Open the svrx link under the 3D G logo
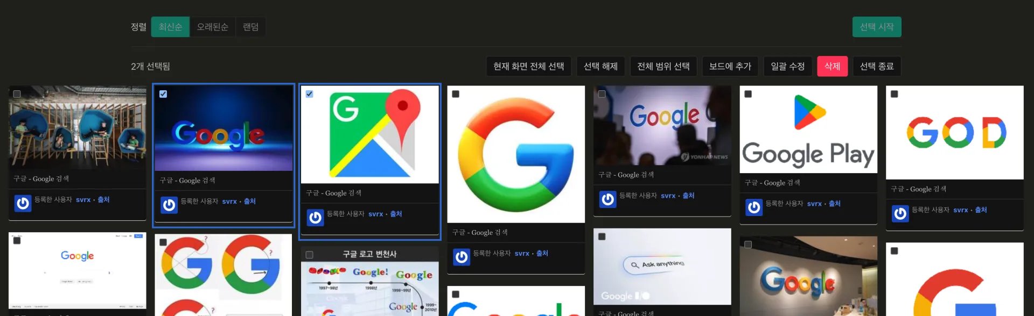The image size is (1034, 316). pos(522,254)
